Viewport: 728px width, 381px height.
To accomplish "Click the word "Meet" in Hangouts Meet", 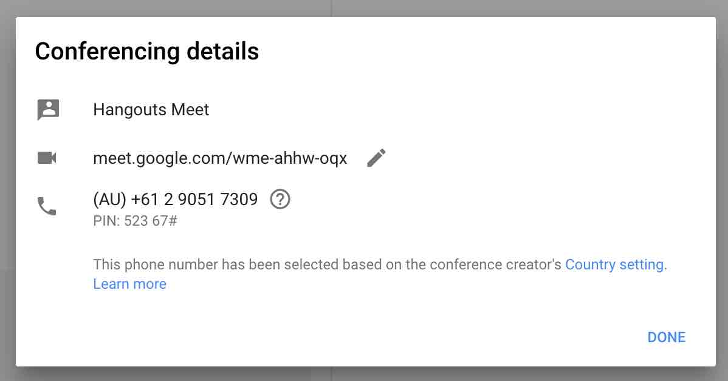I will tap(190, 110).
